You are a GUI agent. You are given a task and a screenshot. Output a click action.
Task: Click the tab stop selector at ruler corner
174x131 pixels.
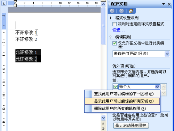coord(4,3)
